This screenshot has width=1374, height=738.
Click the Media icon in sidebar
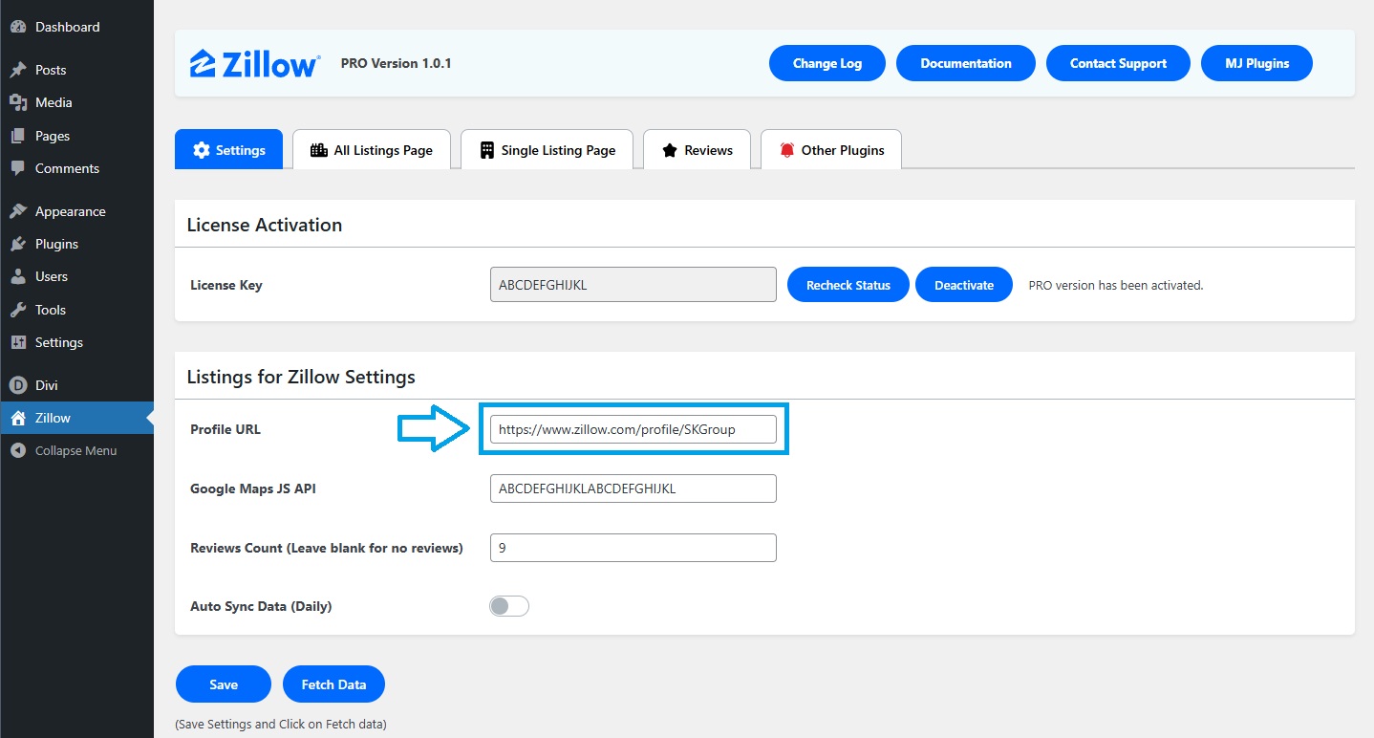[x=17, y=102]
